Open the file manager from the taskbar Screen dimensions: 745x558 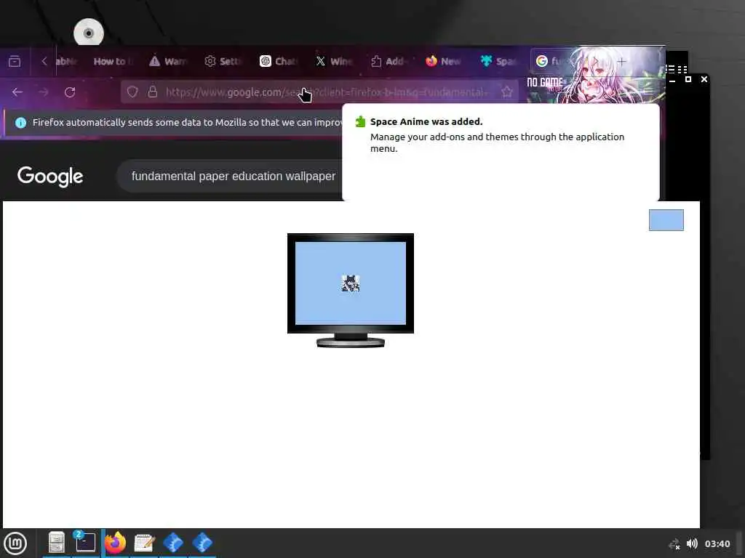coord(57,542)
